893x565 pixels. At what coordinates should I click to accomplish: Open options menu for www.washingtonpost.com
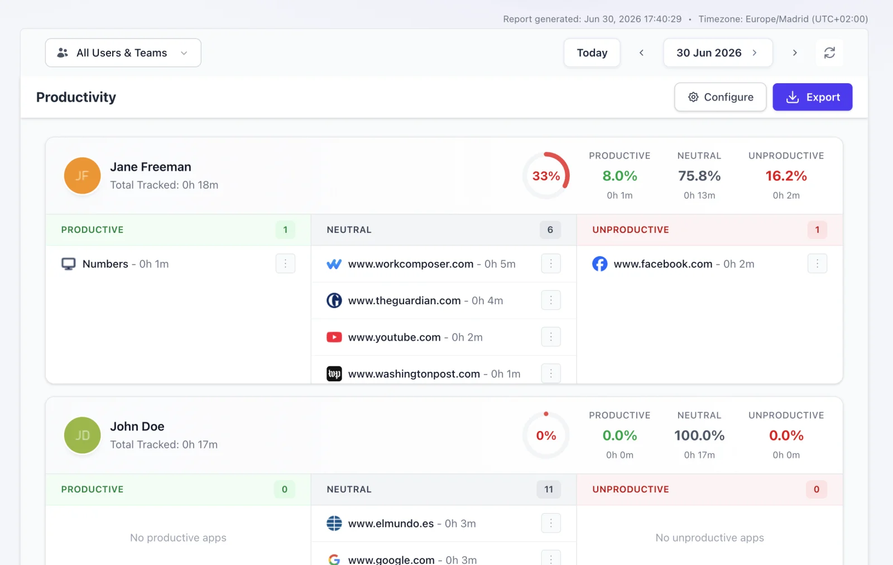point(551,374)
